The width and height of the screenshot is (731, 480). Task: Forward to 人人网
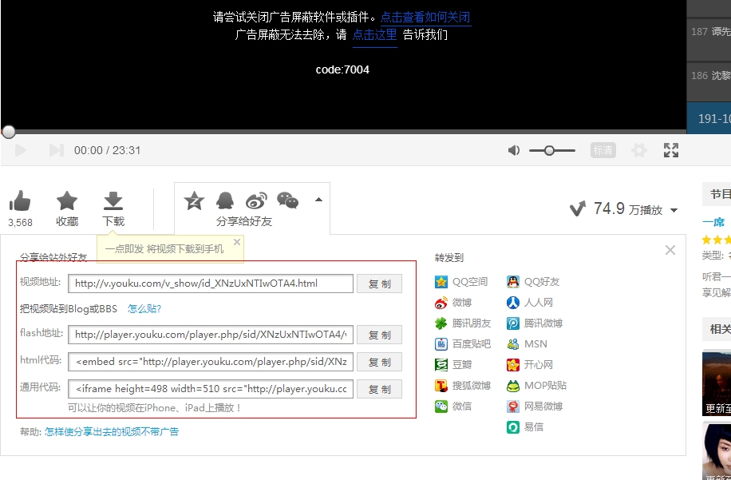[x=530, y=303]
